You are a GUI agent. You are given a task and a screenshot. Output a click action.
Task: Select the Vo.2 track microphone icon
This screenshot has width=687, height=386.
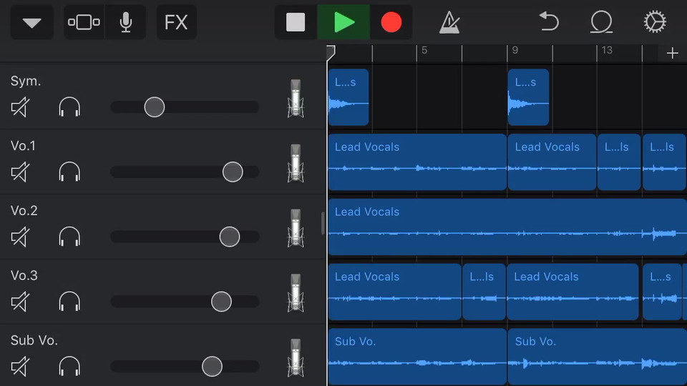click(296, 228)
